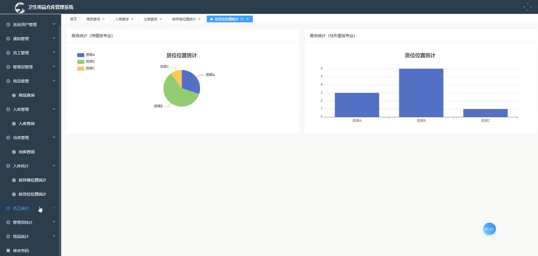Click 入库统计 sidebar icon
538x256 pixels.
[8, 166]
